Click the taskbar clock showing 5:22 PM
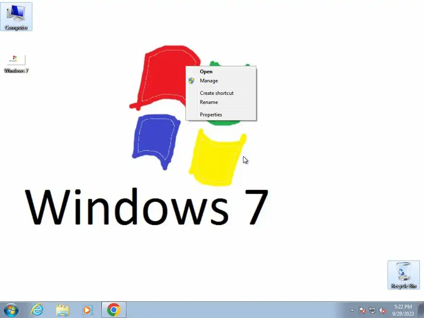Viewport: 424px width, 318px height. (403, 310)
